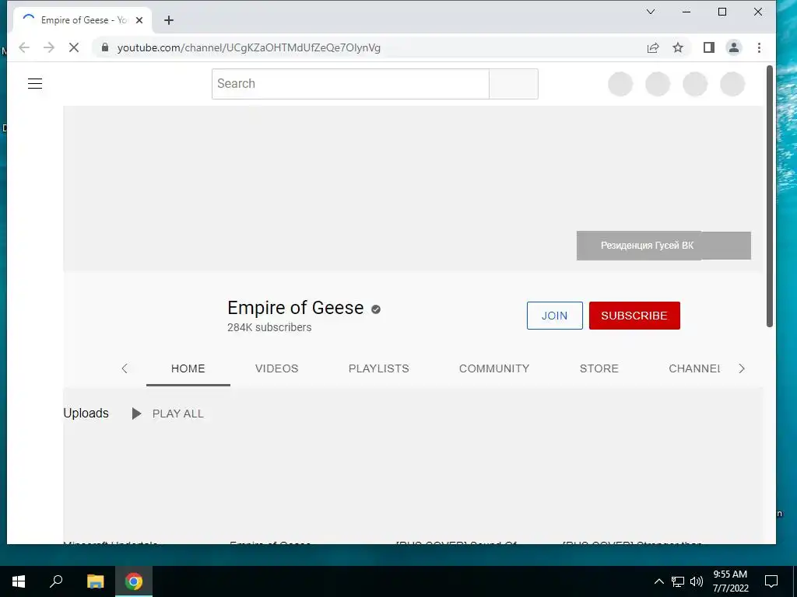Share this page from address bar
This screenshot has width=797, height=597.
click(653, 47)
